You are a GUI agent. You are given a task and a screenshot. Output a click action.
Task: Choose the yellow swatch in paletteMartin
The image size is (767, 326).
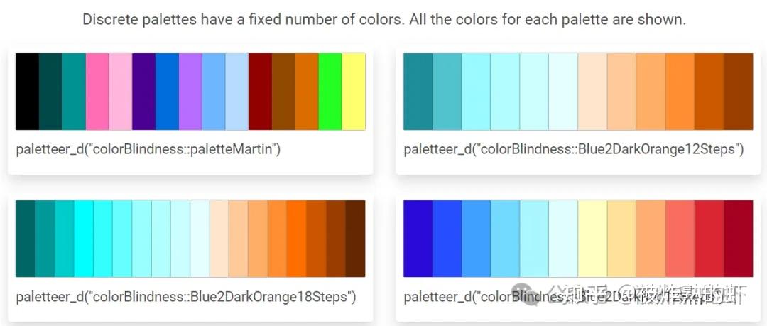(354, 92)
